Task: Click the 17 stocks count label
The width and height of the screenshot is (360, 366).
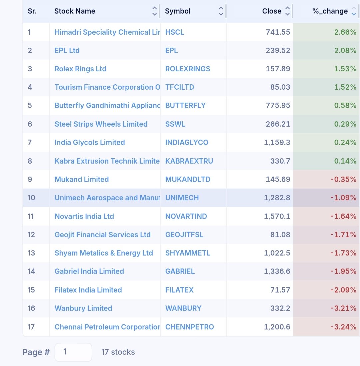Action: [118, 352]
